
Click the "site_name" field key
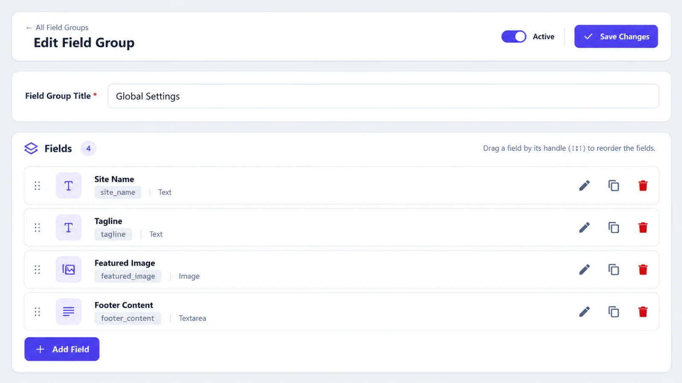(x=118, y=192)
